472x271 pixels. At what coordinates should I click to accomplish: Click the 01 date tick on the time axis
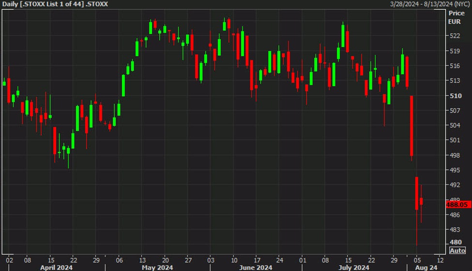[x=303, y=260]
